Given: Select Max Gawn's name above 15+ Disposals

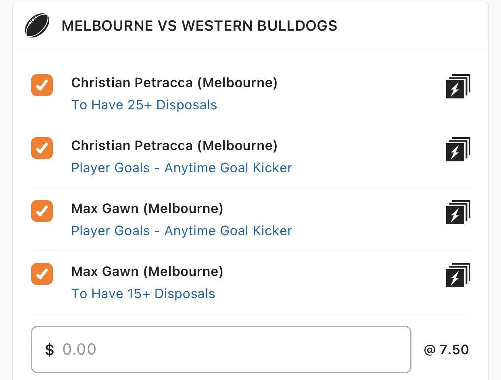Looking at the screenshot, I should [147, 271].
